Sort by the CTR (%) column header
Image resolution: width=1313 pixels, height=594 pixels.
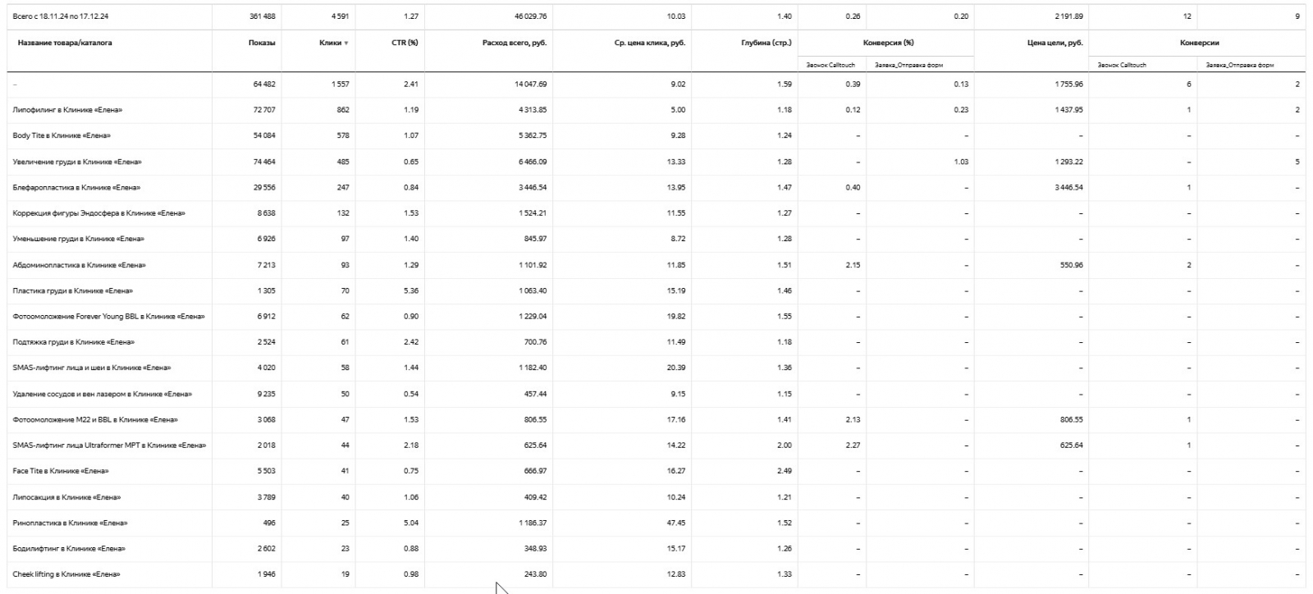(x=404, y=43)
